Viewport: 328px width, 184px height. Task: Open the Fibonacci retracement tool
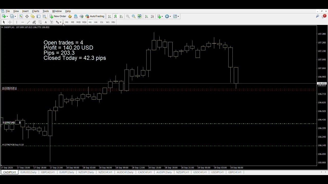coord(40,22)
